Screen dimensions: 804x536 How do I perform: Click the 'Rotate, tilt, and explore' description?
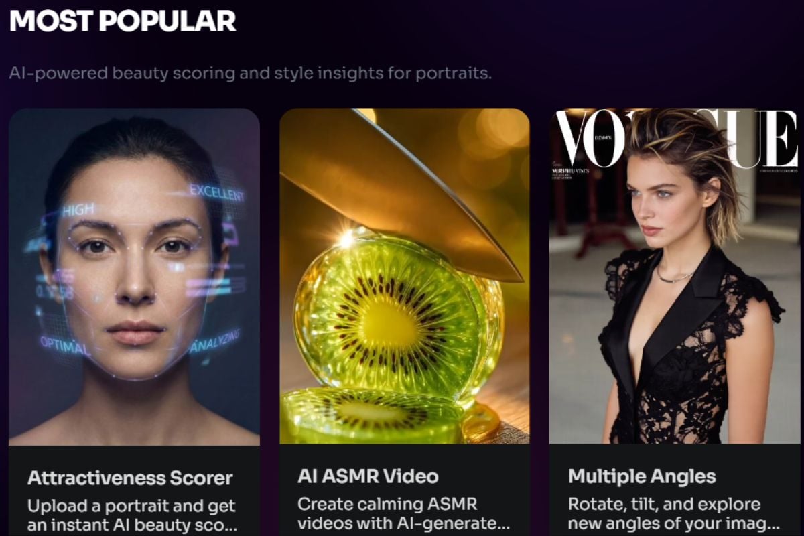674,514
